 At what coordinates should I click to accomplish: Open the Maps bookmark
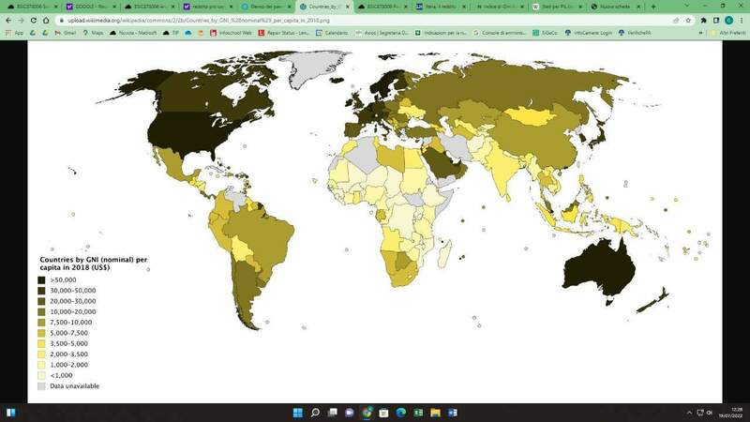point(97,33)
